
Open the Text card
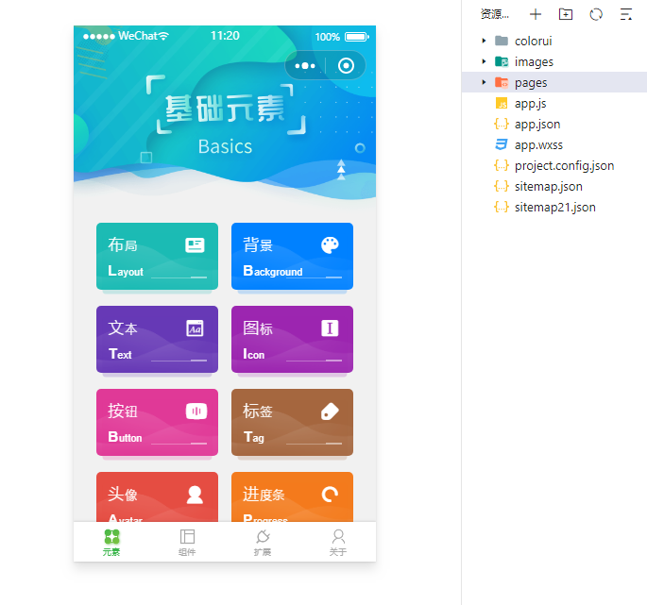click(x=157, y=339)
